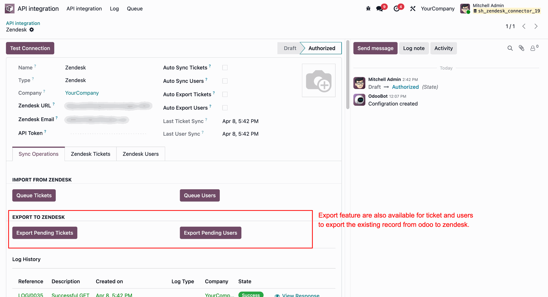Screen dimensions: 548x297
Task: Open the debug bug icon menu
Action: pos(368,9)
